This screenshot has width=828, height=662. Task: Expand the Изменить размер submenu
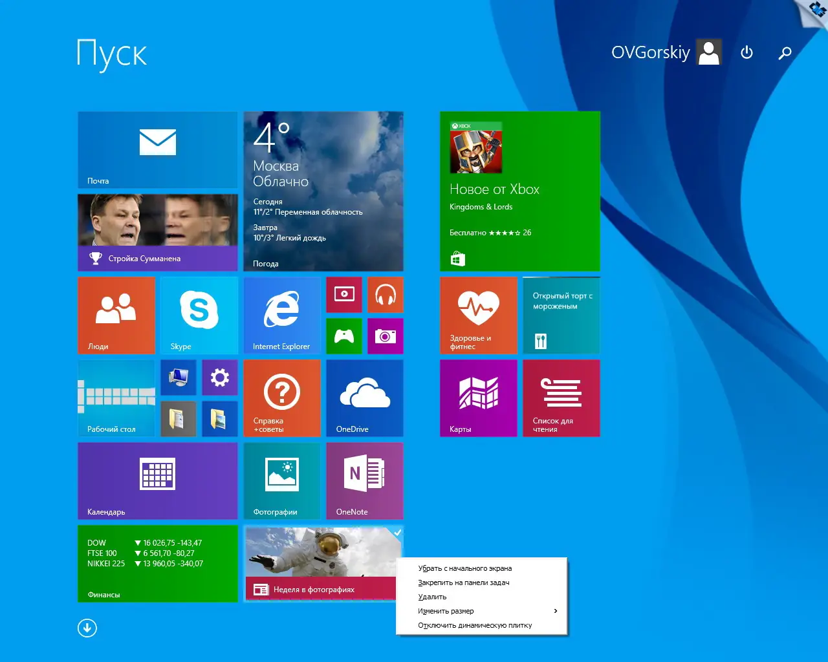(446, 611)
